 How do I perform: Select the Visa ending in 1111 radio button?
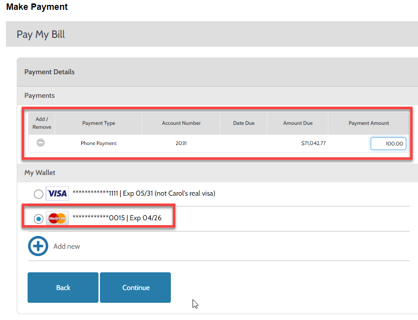coord(38,193)
